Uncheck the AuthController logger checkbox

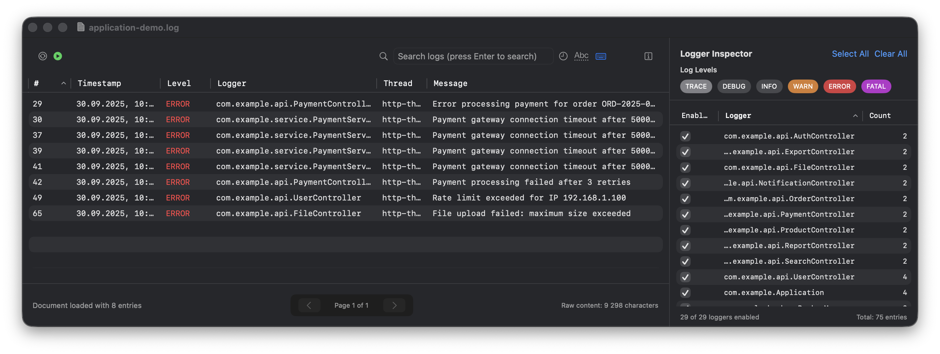[x=685, y=136]
